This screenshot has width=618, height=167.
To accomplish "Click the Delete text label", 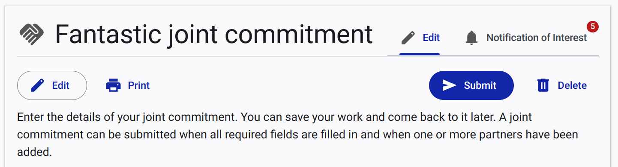I will coord(572,85).
